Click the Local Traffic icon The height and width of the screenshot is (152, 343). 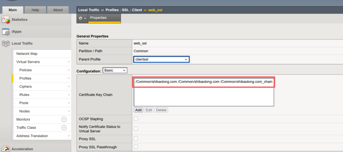pos(6,44)
